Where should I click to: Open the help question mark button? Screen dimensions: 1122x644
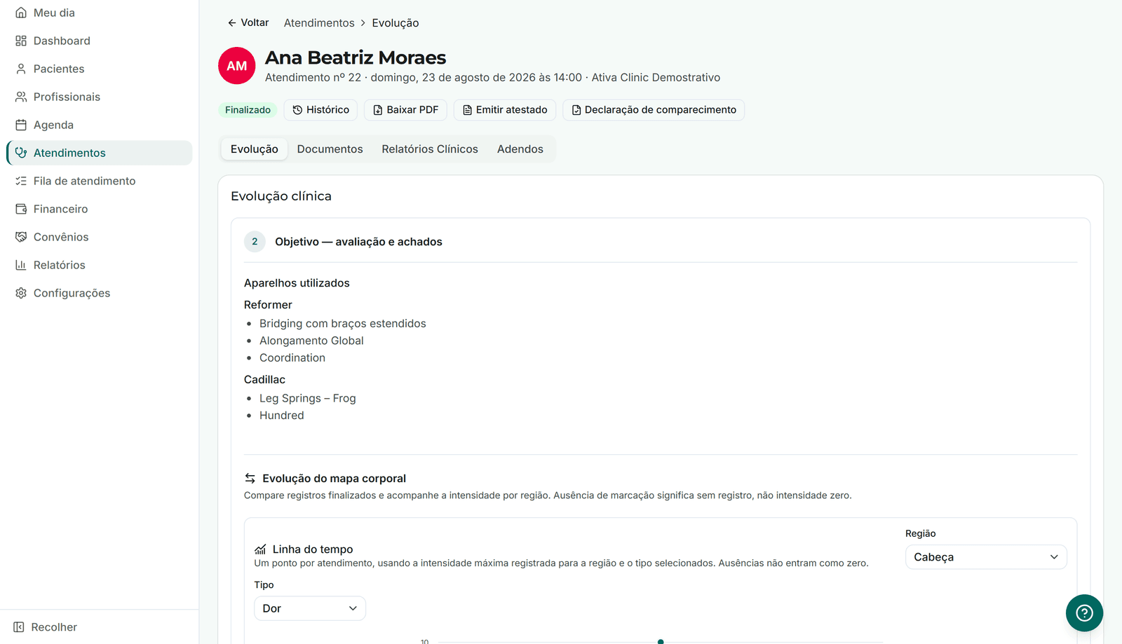pyautogui.click(x=1084, y=613)
